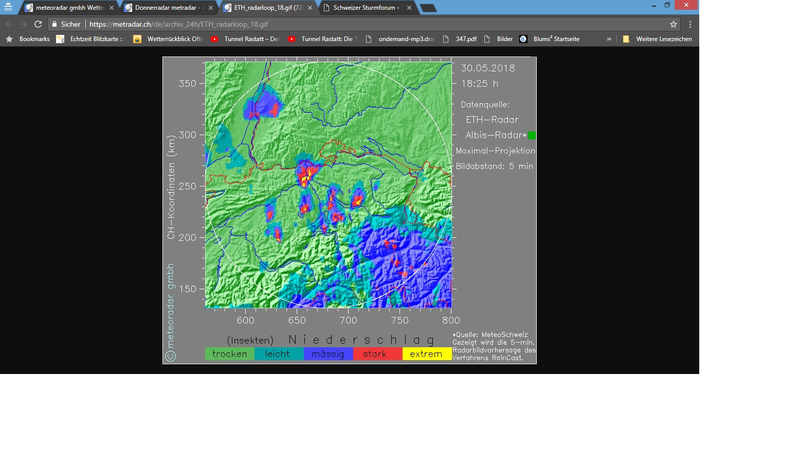Image resolution: width=800 pixels, height=449 pixels.
Task: Close the Donnerradar metradar tab
Action: [211, 8]
